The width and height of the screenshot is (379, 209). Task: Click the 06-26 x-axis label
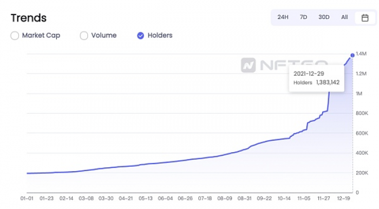(x=185, y=198)
